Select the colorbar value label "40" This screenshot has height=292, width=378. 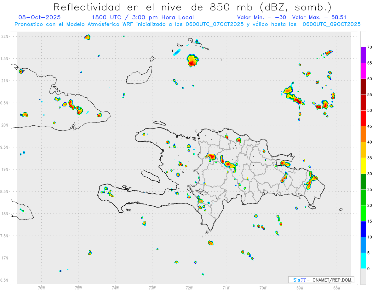click(x=370, y=142)
